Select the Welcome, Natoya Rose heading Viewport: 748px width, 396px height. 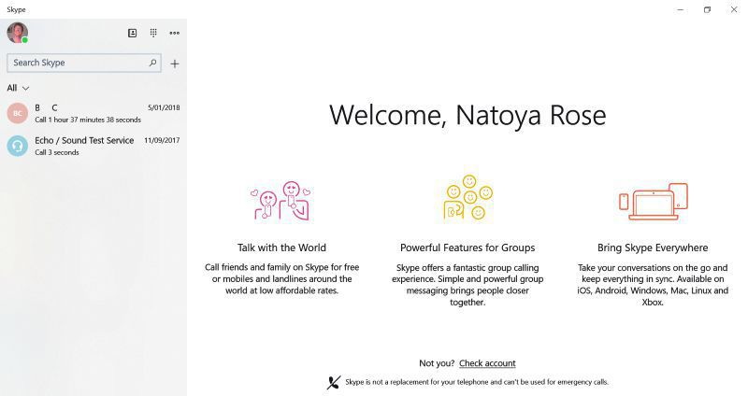pyautogui.click(x=467, y=115)
